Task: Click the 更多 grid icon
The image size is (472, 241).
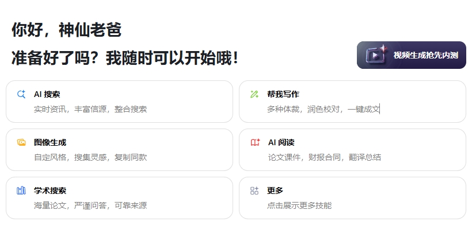Action: pos(254,191)
